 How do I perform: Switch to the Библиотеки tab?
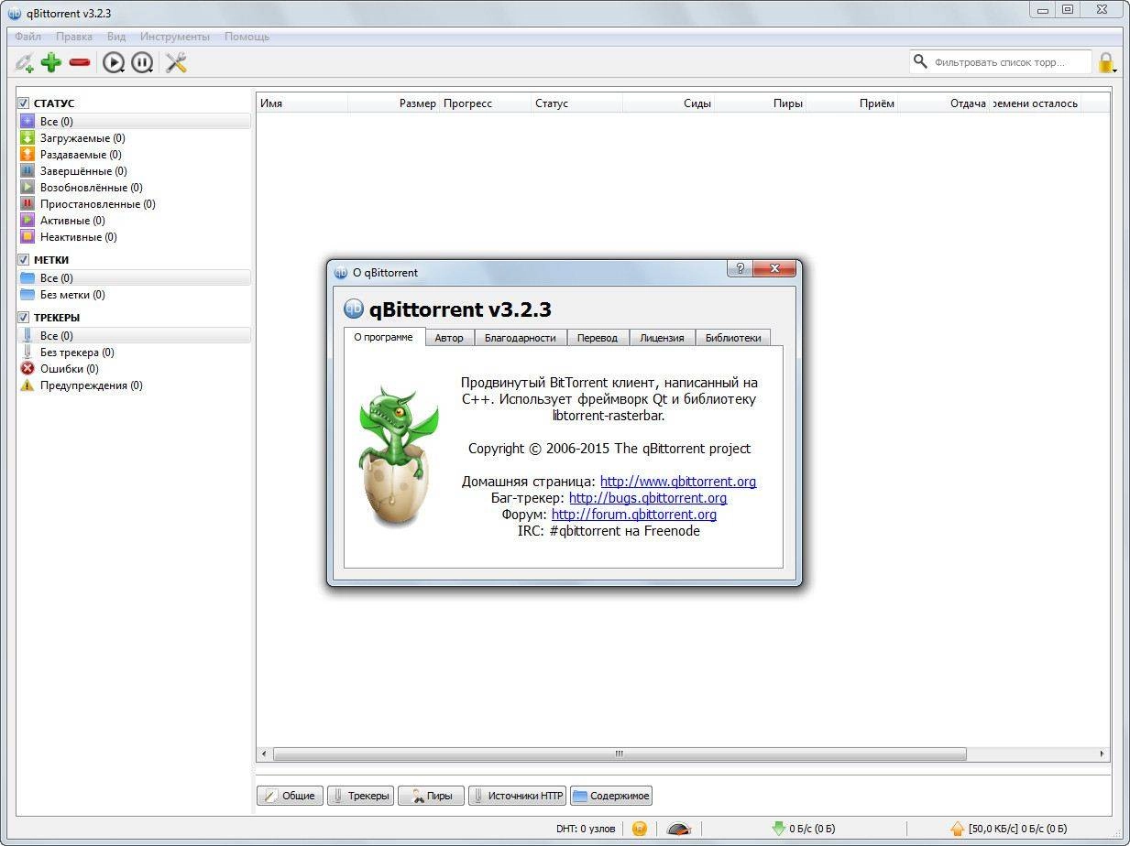tap(733, 338)
